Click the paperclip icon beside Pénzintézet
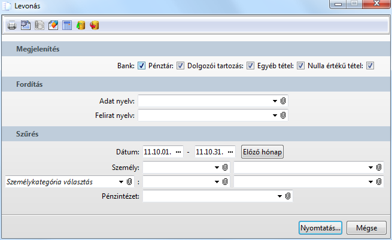Image resolution: width=392 pixels, height=240 pixels. tap(288, 196)
